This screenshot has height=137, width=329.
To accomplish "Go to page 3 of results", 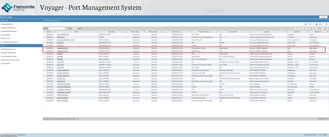I will (x=300, y=28).
